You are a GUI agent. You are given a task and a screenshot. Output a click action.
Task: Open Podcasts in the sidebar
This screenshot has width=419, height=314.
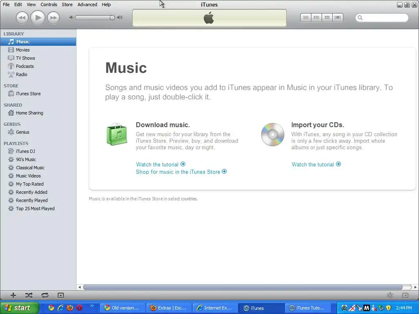tap(38, 66)
